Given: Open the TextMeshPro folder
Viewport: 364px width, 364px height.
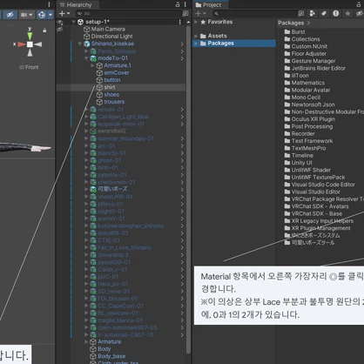Looking at the screenshot, I should pos(305,148).
